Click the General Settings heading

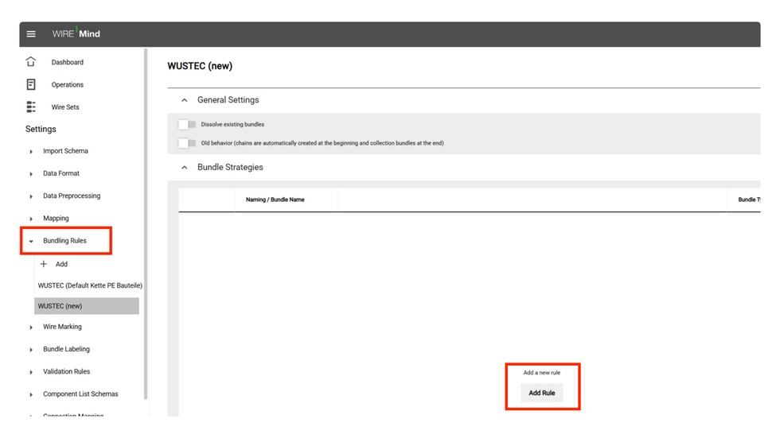click(228, 100)
